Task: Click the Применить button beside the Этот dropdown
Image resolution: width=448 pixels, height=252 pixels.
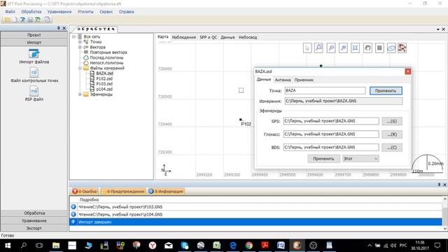Action: pos(323,159)
